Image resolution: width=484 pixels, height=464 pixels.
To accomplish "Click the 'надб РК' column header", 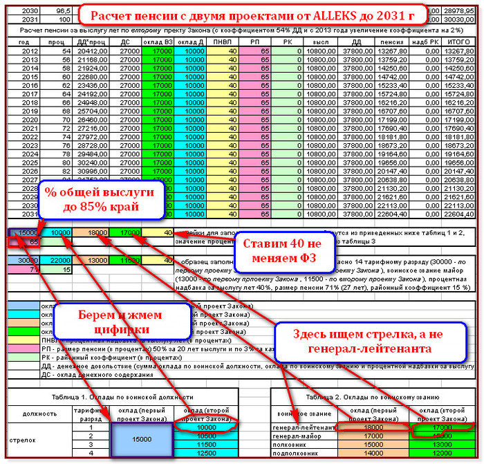I will click(x=425, y=42).
